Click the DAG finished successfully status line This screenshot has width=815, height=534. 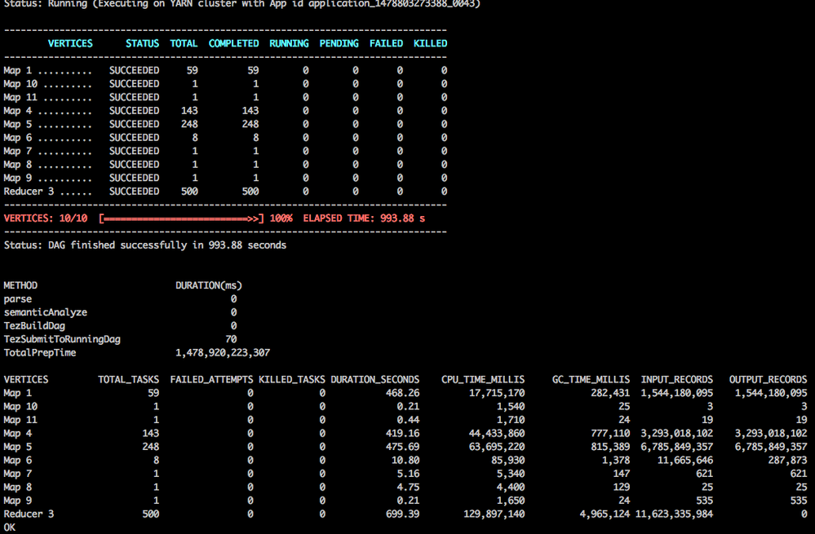[145, 245]
